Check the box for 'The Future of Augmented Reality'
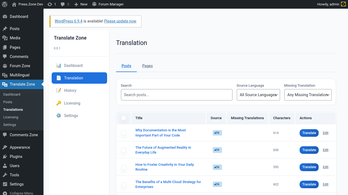This screenshot has width=348, height=195. click(x=124, y=150)
